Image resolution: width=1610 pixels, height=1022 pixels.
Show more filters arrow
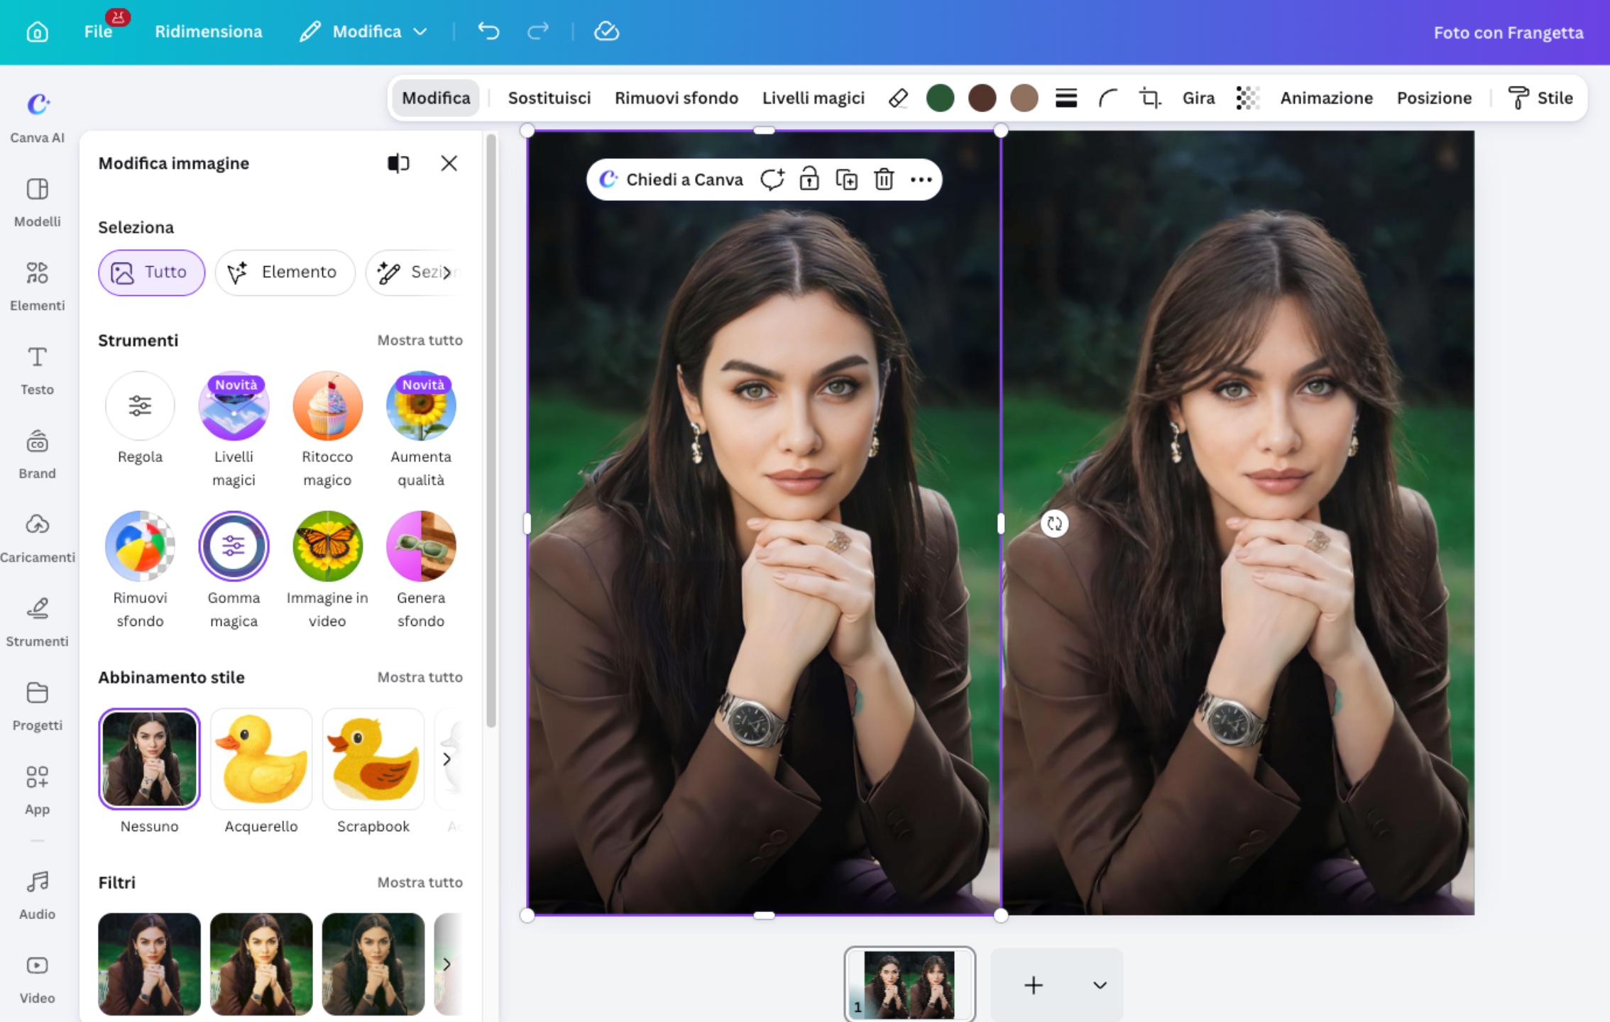coord(447,964)
